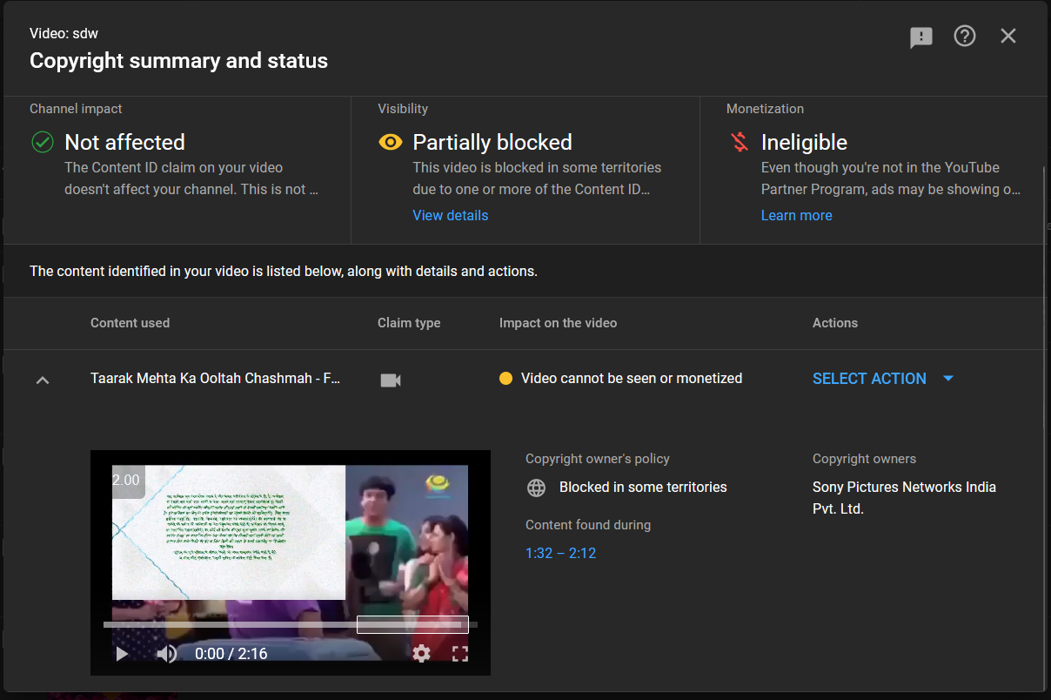Click the Copyright summary and status title

click(x=178, y=60)
